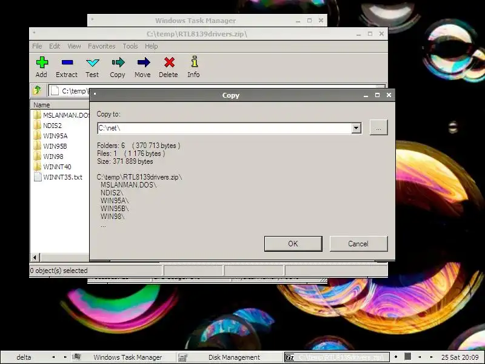Click the Task Manager icon in taskbar
The image size is (485, 364).
point(77,357)
